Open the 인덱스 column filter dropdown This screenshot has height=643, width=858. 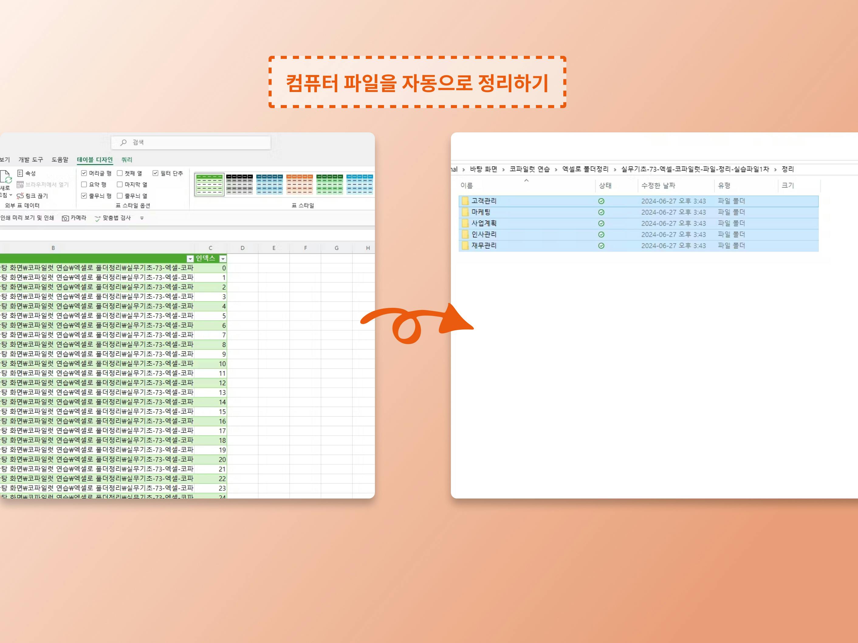223,259
